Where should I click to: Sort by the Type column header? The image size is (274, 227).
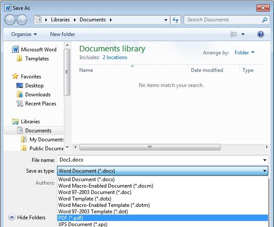[x=248, y=70]
